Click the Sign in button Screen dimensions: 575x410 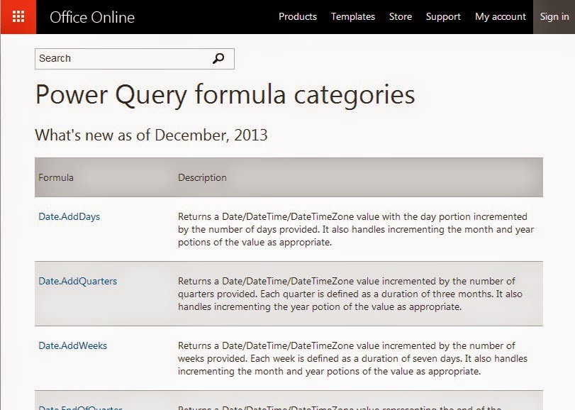point(554,17)
